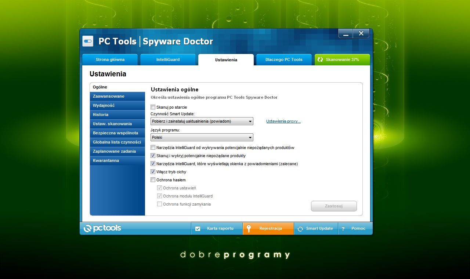Open Historia settings section
The image size is (470, 279).
117,115
